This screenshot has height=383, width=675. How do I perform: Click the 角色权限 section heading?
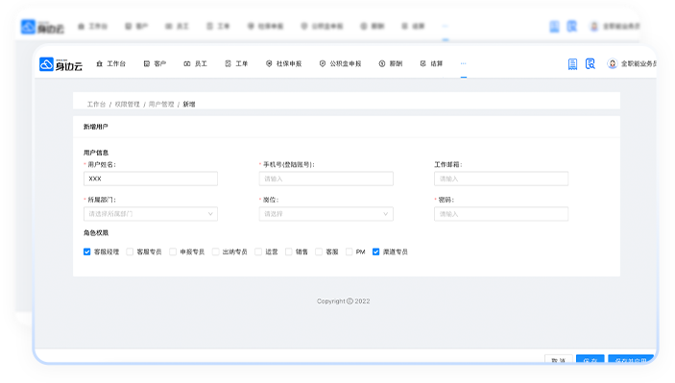(96, 233)
